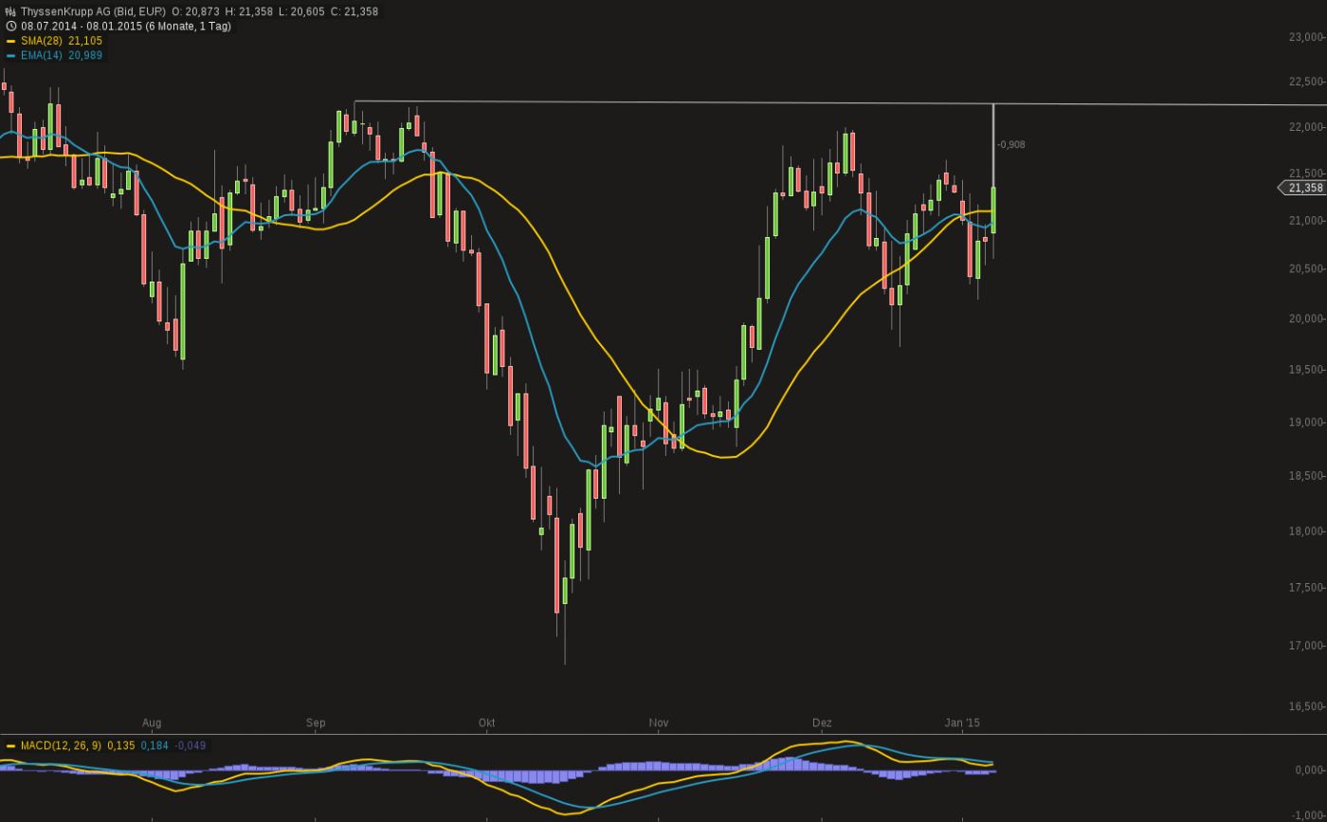Image resolution: width=1327 pixels, height=822 pixels.
Task: Click the date range 08.07.2014 - 08.01.2015
Action: pos(82,27)
